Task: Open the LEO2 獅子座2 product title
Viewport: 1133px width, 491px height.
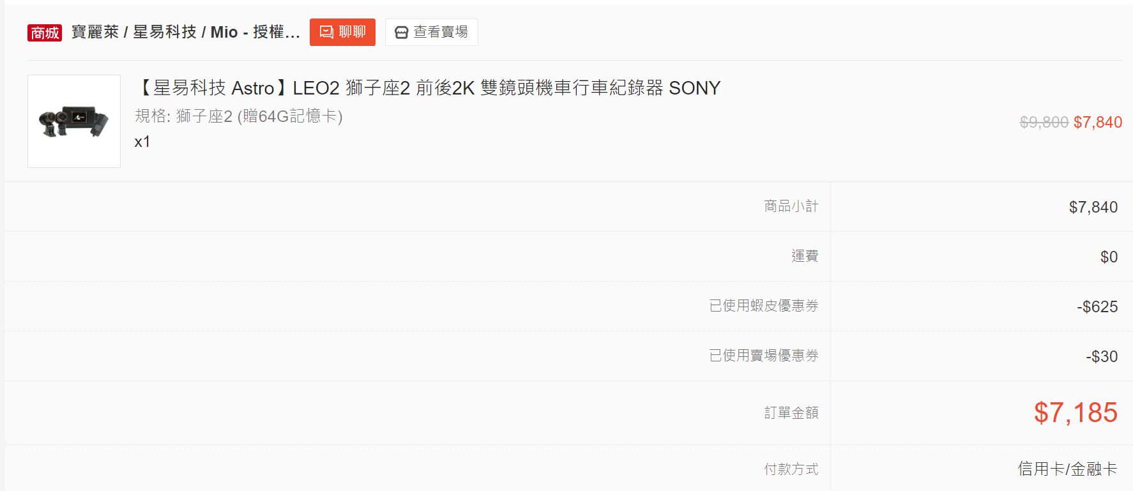Action: coord(428,87)
